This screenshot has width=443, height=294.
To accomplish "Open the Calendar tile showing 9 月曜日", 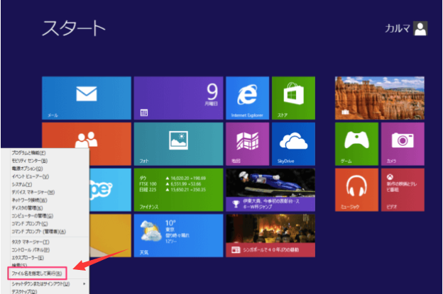I will point(179,98).
